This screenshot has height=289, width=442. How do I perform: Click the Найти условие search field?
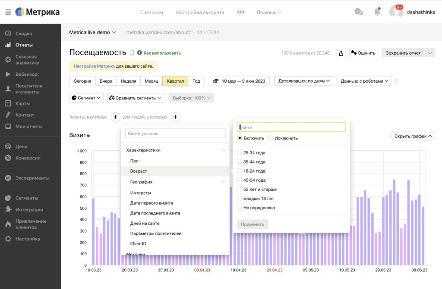point(175,134)
